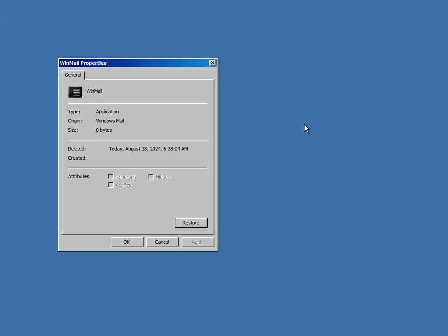Click the Apply button
The image size is (448, 336).
coord(198,242)
